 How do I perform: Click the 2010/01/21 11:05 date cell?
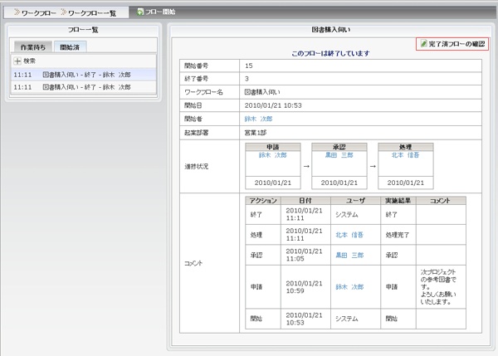[x=304, y=255]
